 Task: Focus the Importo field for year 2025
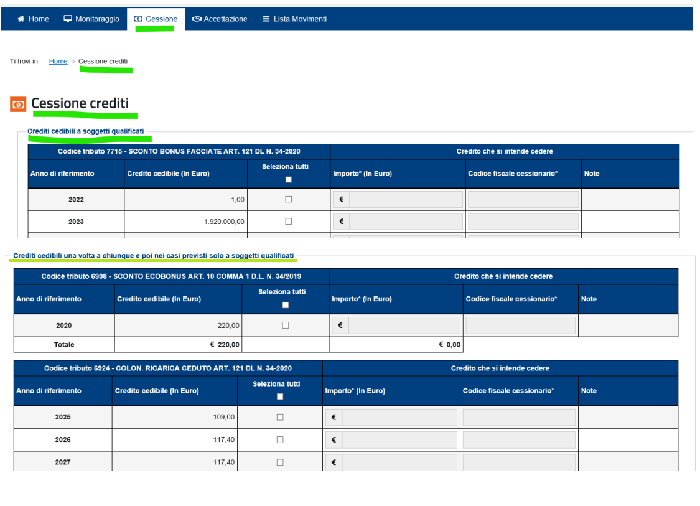pyautogui.click(x=399, y=418)
